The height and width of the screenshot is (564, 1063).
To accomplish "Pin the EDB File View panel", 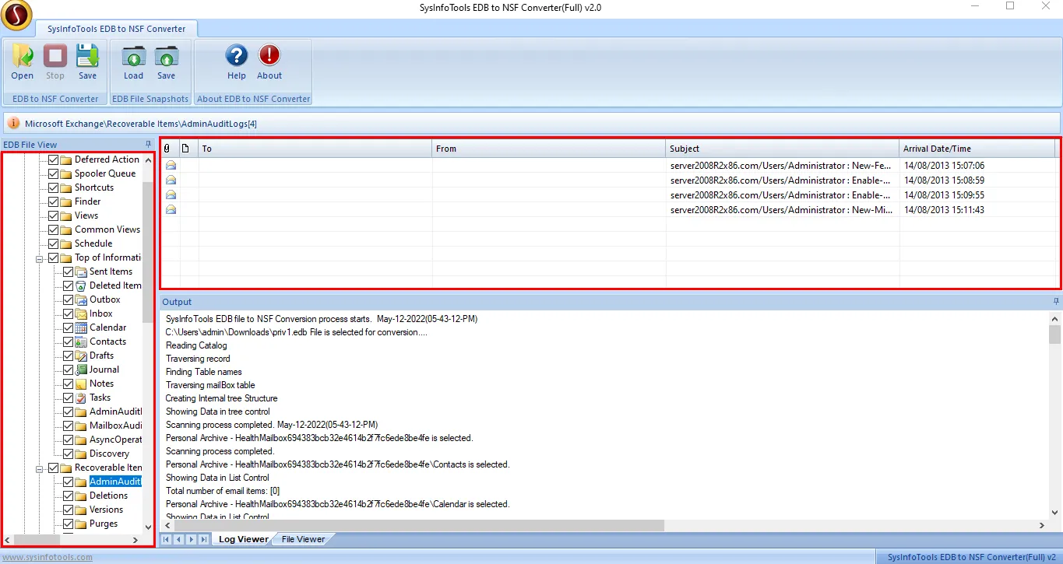I will [149, 145].
